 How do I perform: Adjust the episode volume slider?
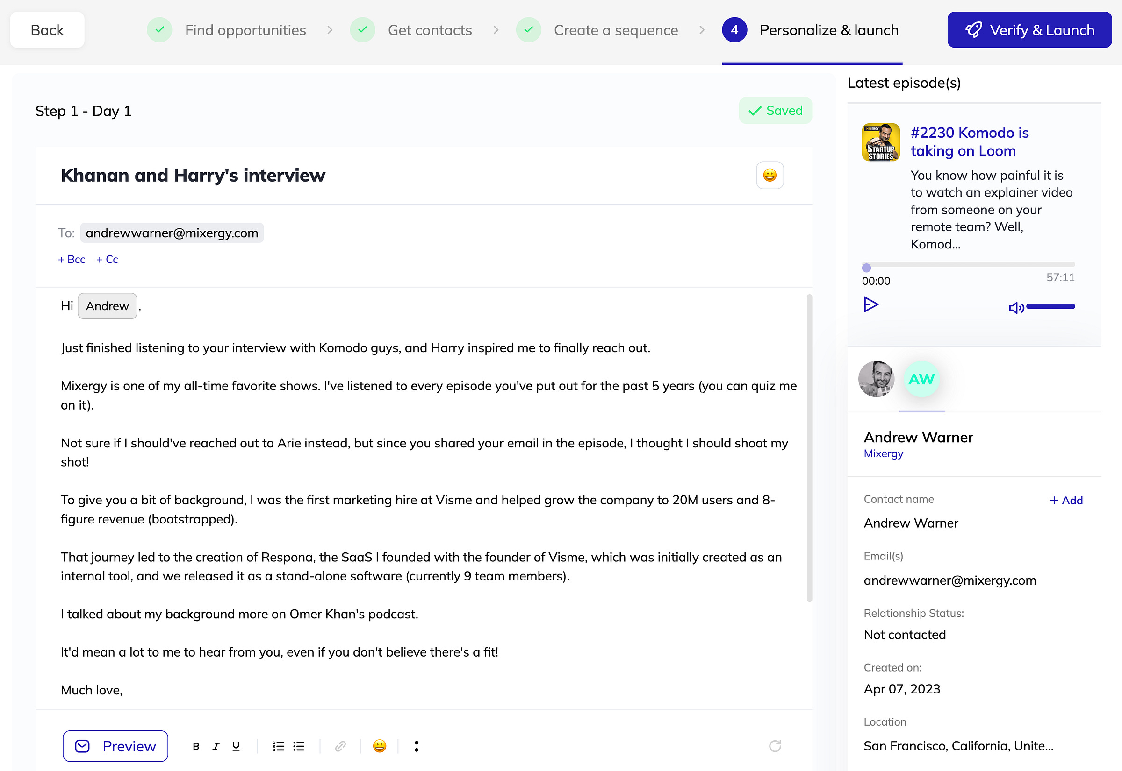[1050, 306]
